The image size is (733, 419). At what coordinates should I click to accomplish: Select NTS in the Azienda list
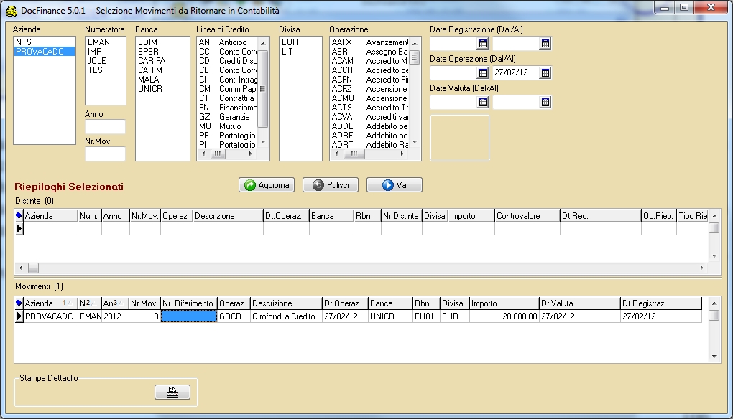23,42
